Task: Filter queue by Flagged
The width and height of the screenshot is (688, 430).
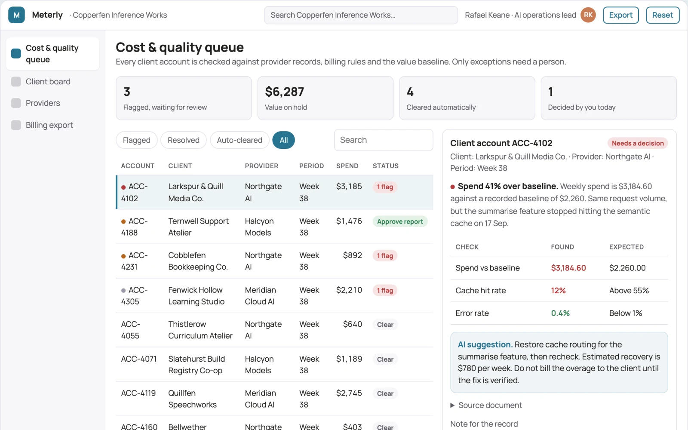Action: [x=137, y=140]
